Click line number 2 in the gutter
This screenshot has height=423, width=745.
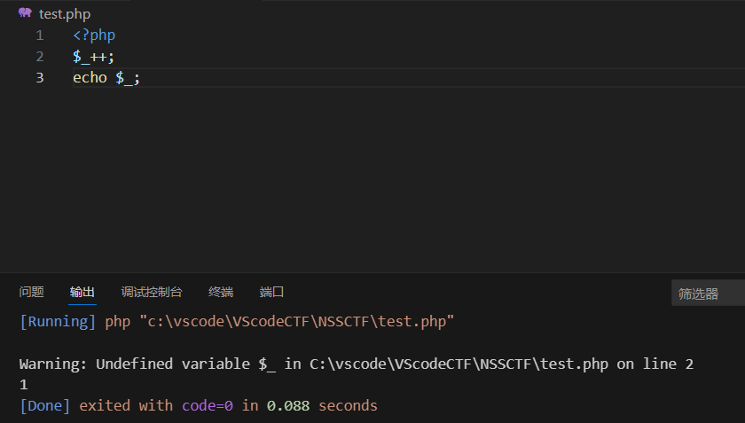click(x=39, y=57)
